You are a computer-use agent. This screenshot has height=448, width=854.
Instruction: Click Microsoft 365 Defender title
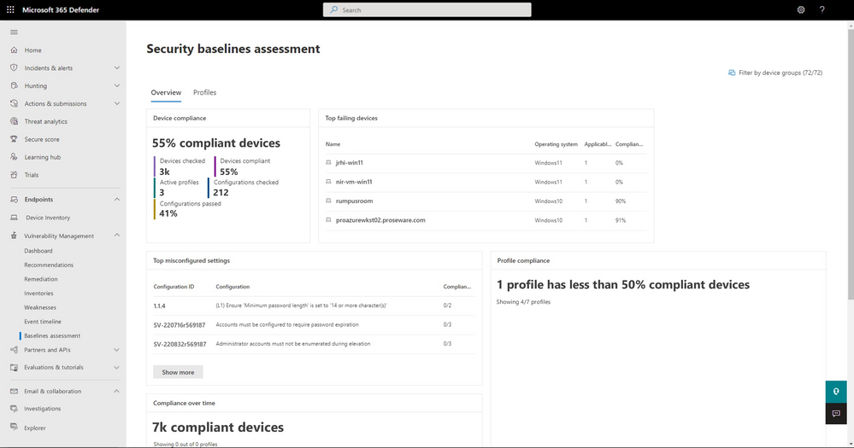click(61, 9)
